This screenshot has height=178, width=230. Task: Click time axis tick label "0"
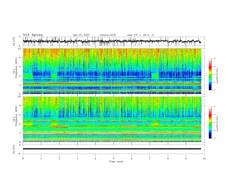pyautogui.click(x=23, y=159)
